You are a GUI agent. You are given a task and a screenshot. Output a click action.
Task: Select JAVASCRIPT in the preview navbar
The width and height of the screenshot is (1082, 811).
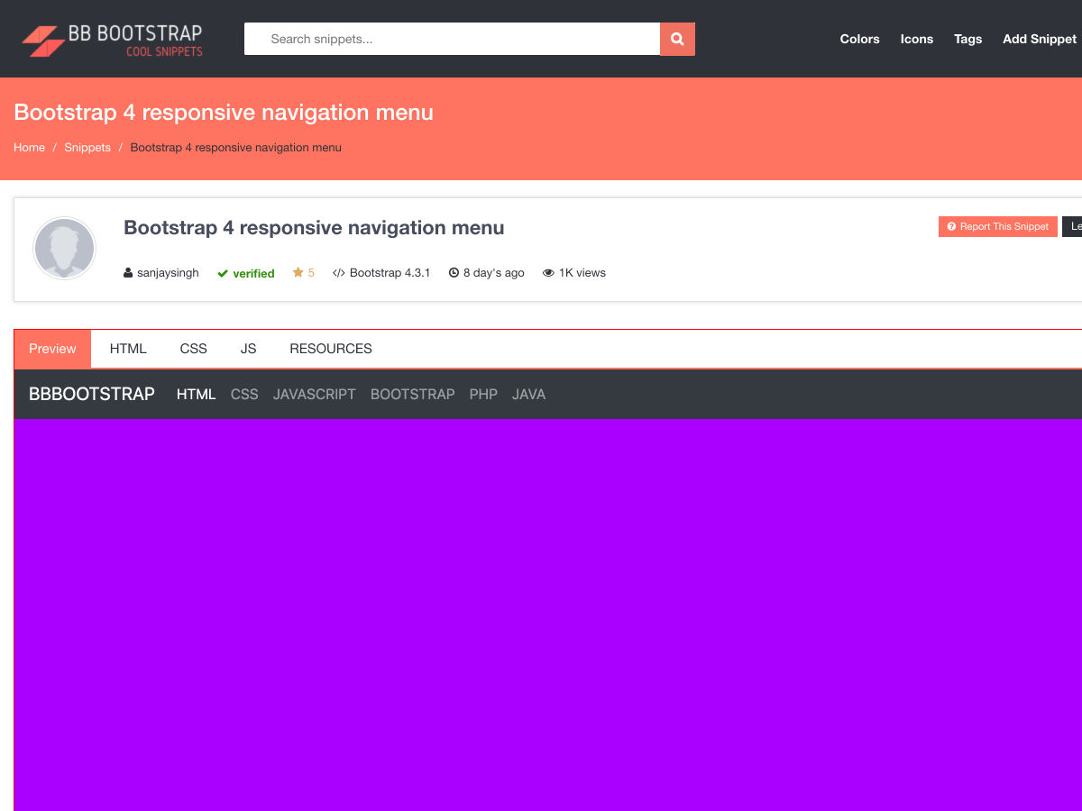pos(314,395)
